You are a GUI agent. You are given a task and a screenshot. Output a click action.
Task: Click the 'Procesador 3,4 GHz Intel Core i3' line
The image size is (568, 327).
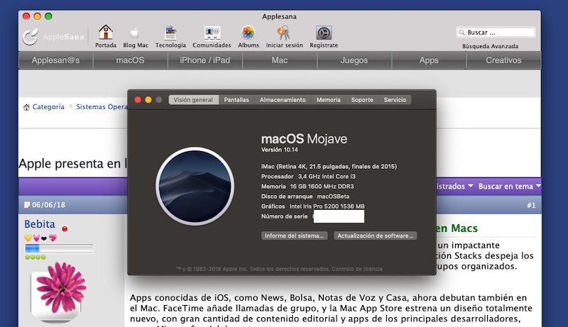(x=308, y=177)
